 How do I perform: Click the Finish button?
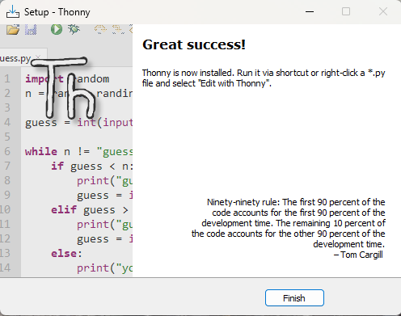[x=294, y=298]
